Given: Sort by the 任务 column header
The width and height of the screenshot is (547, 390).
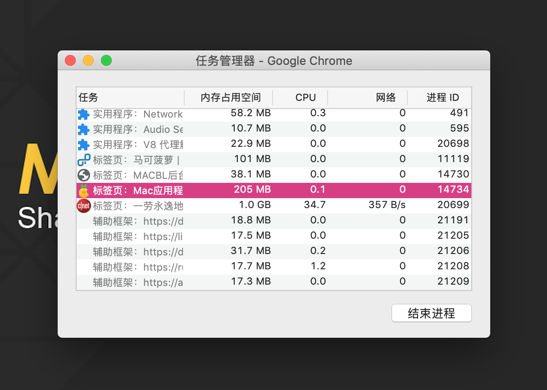Looking at the screenshot, I should click(x=130, y=97).
